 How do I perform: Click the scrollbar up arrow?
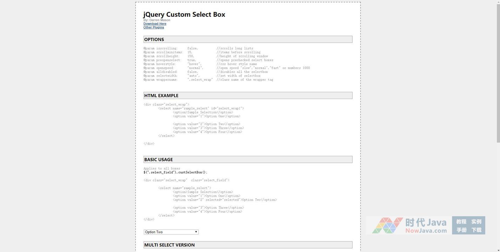[498, 2]
